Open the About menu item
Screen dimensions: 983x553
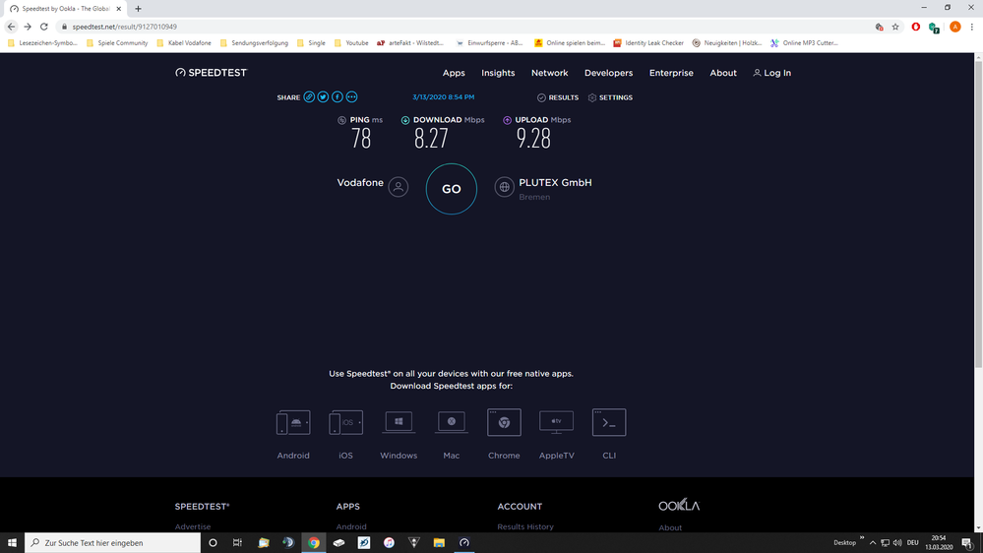click(723, 73)
